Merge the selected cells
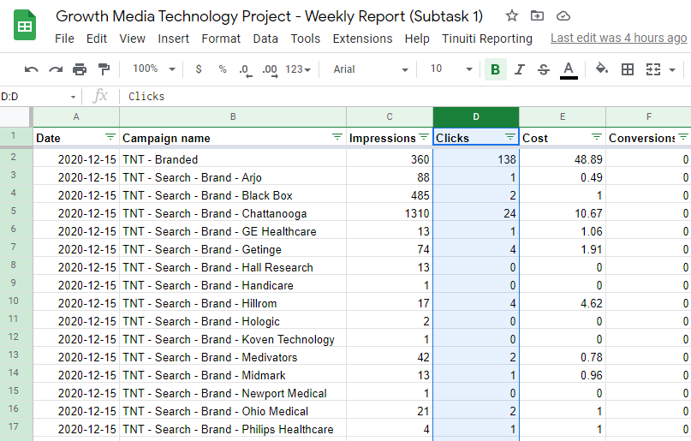The width and height of the screenshot is (691, 441). [653, 69]
